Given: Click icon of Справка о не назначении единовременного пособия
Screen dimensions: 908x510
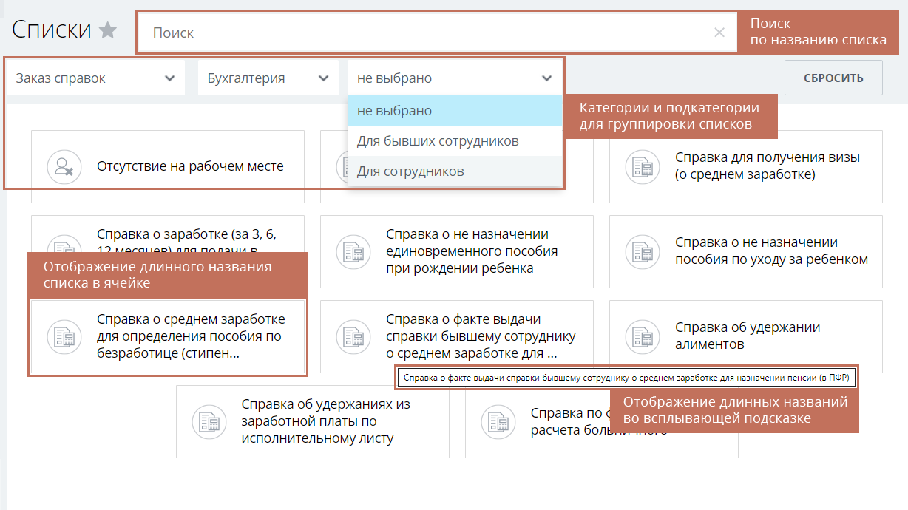Looking at the screenshot, I should click(353, 251).
